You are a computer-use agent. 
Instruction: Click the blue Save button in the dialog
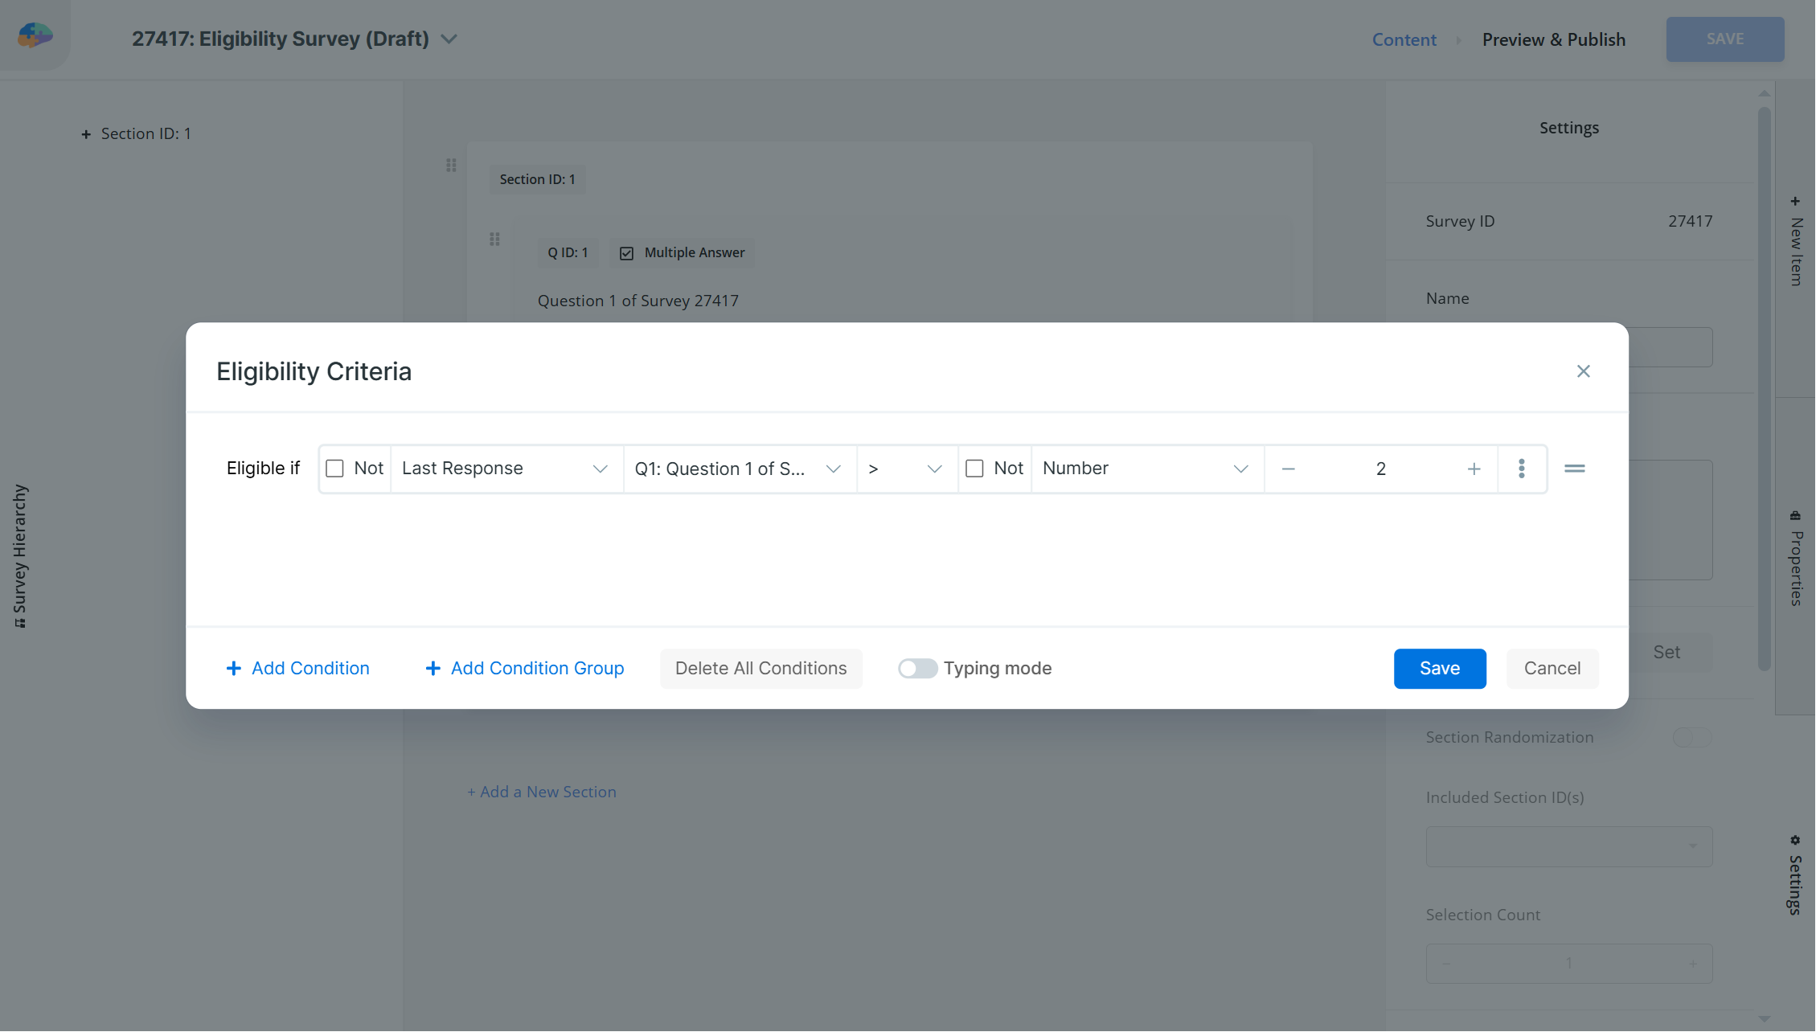pos(1439,669)
